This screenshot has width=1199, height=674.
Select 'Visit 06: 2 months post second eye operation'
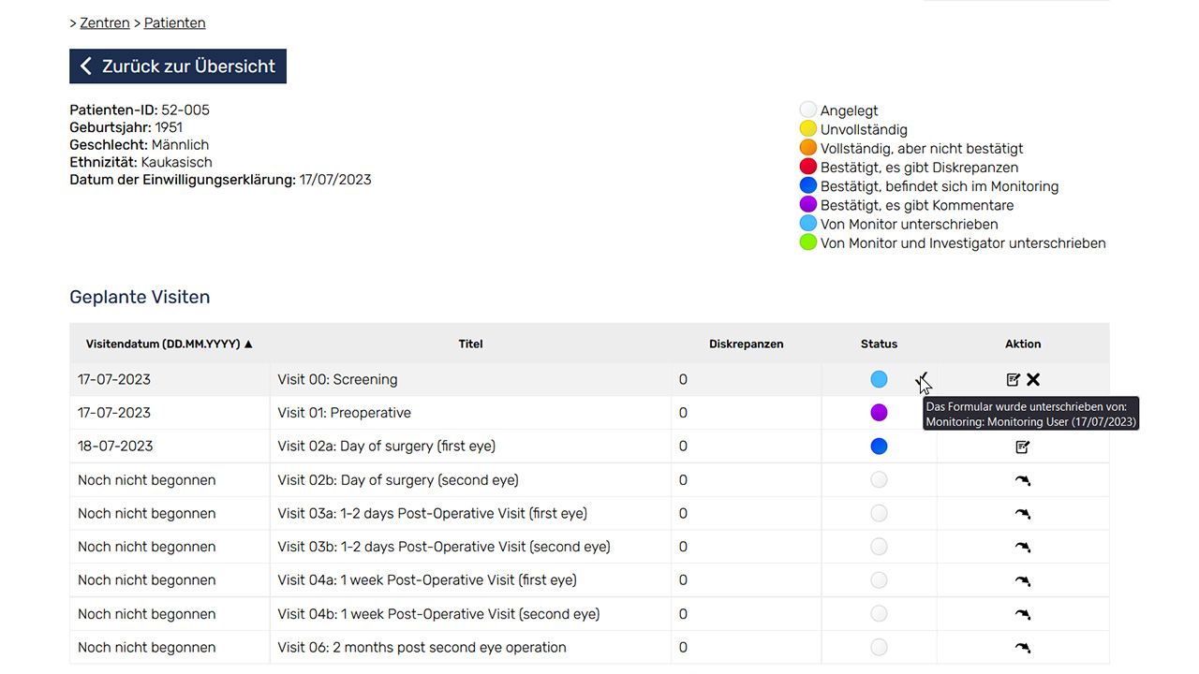click(422, 647)
